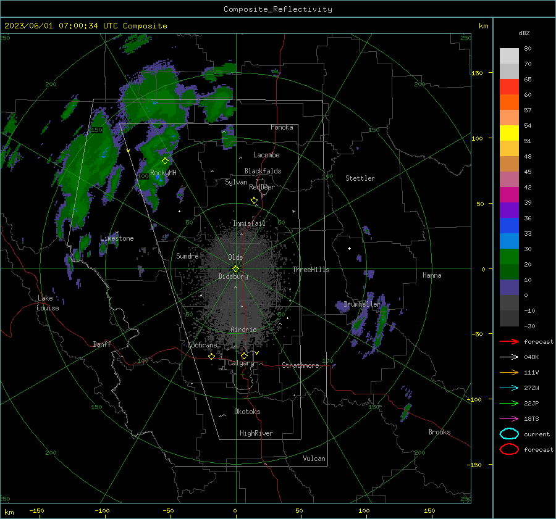Click the Innisfail city label
This screenshot has width=556, height=519.
[249, 223]
